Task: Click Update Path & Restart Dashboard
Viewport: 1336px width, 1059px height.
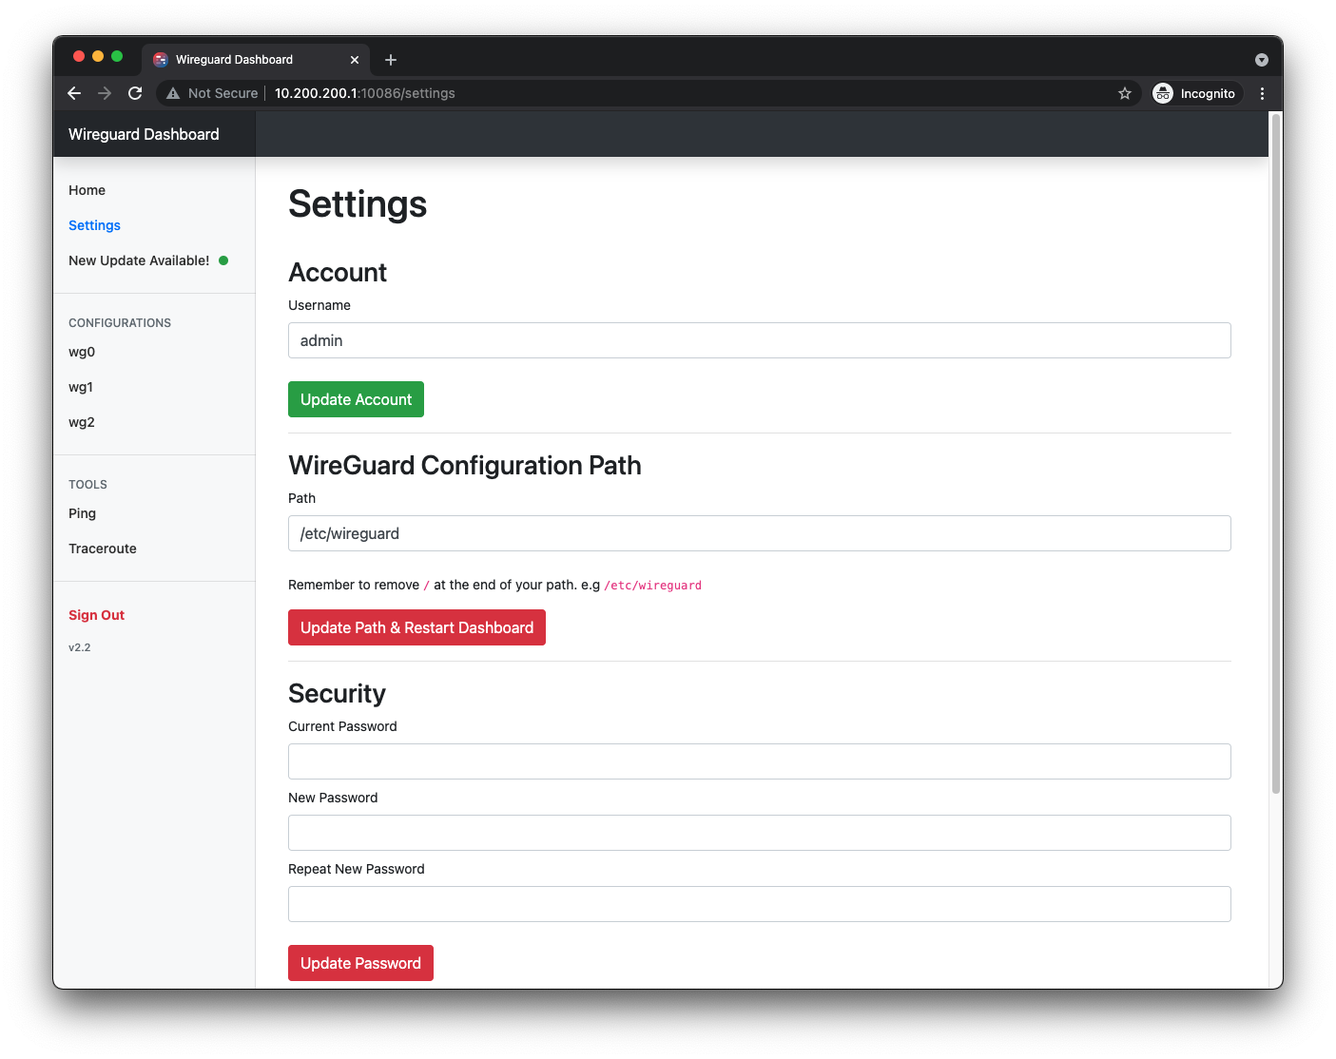Action: click(416, 627)
